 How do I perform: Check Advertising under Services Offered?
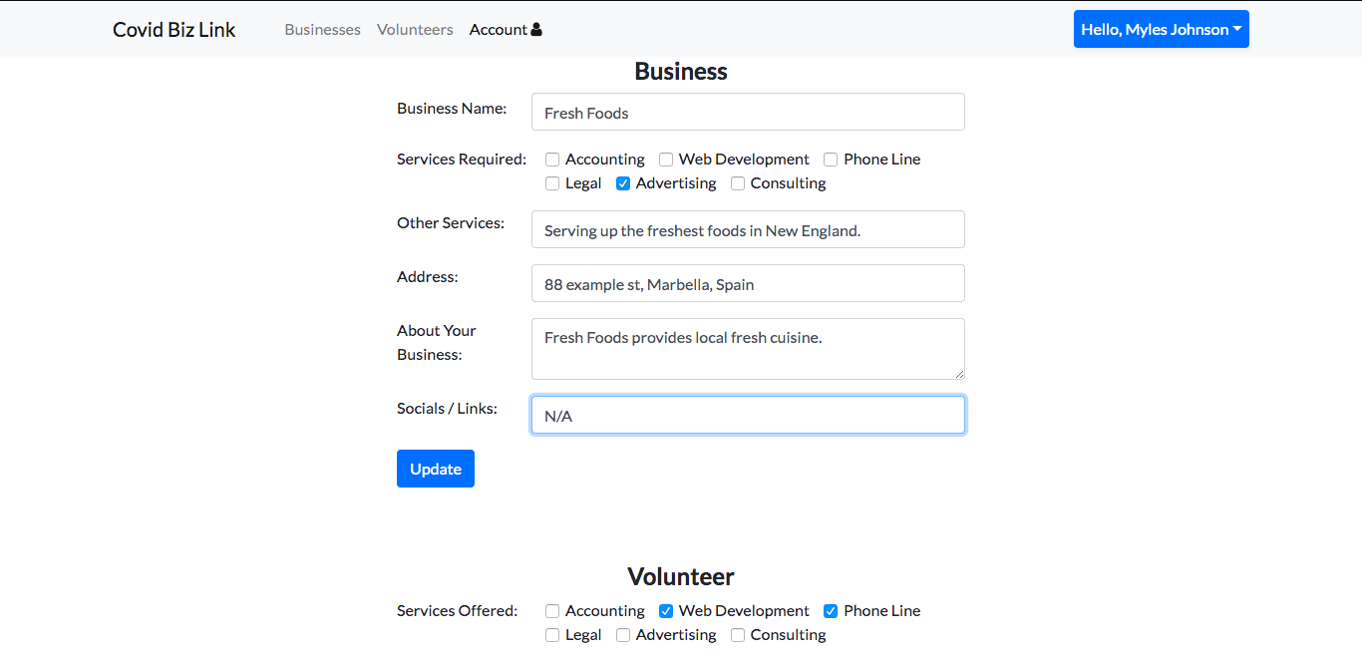(x=623, y=635)
